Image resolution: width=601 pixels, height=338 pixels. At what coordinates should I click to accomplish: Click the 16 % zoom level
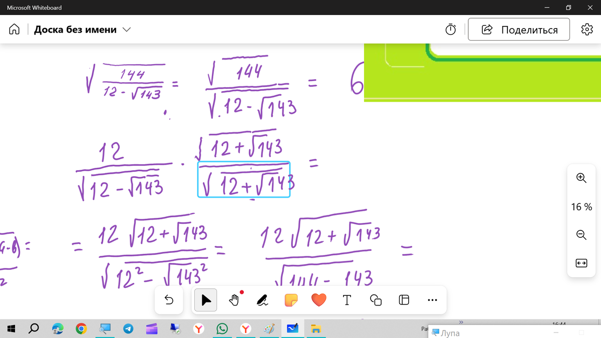(581, 206)
